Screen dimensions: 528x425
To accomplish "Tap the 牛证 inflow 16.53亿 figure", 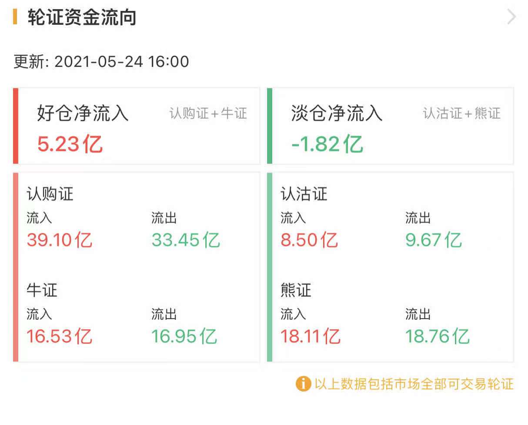I will [60, 336].
